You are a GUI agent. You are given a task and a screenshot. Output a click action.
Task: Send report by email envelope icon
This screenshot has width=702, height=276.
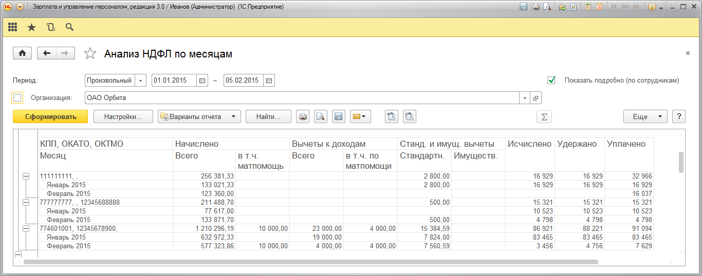[360, 116]
